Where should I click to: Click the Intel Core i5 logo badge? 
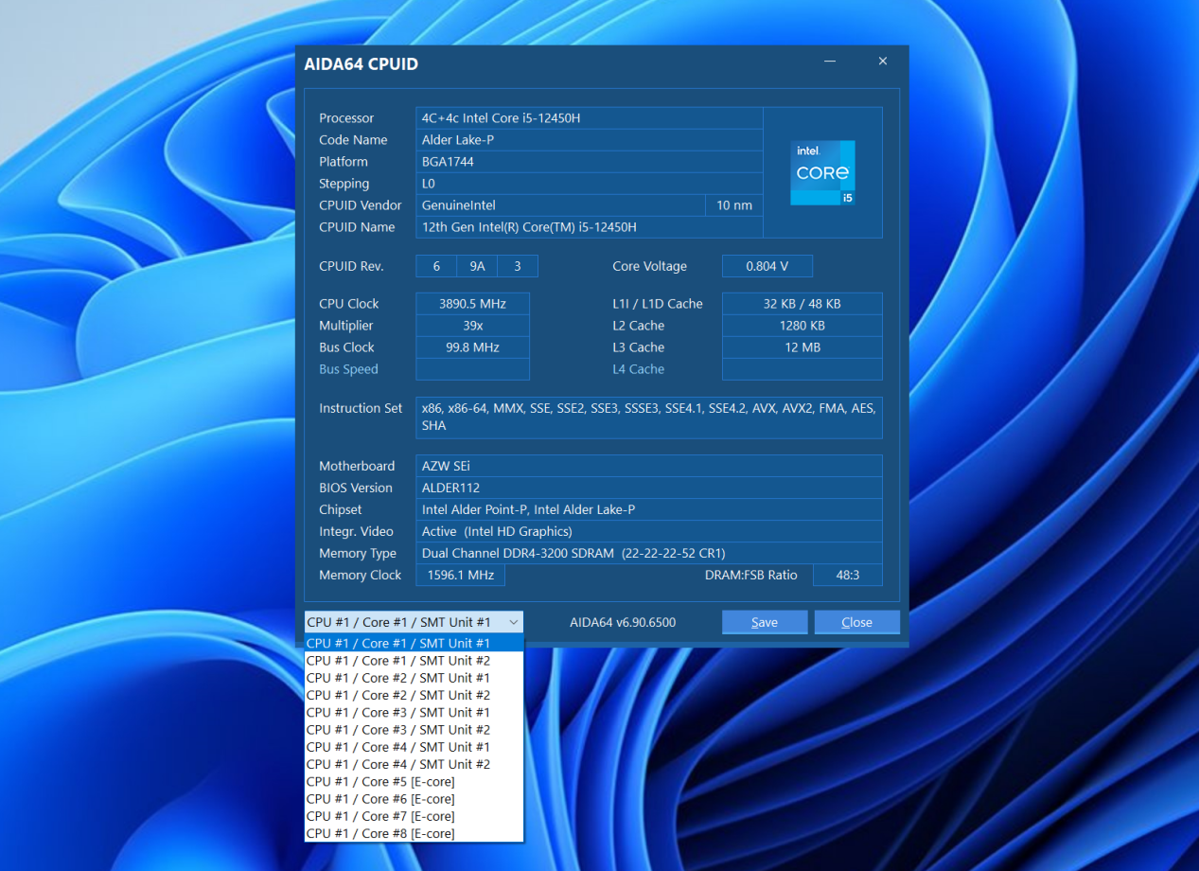tap(822, 172)
